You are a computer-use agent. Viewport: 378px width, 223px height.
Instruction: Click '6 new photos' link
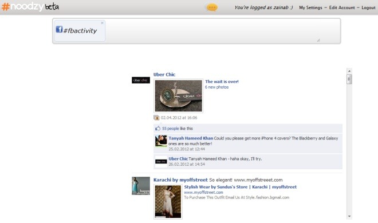click(x=216, y=87)
